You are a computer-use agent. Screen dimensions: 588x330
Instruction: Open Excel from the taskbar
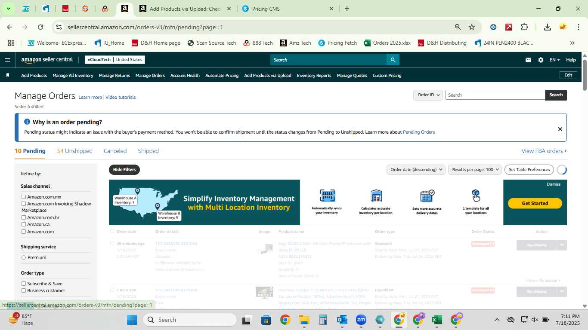pyautogui.click(x=436, y=320)
